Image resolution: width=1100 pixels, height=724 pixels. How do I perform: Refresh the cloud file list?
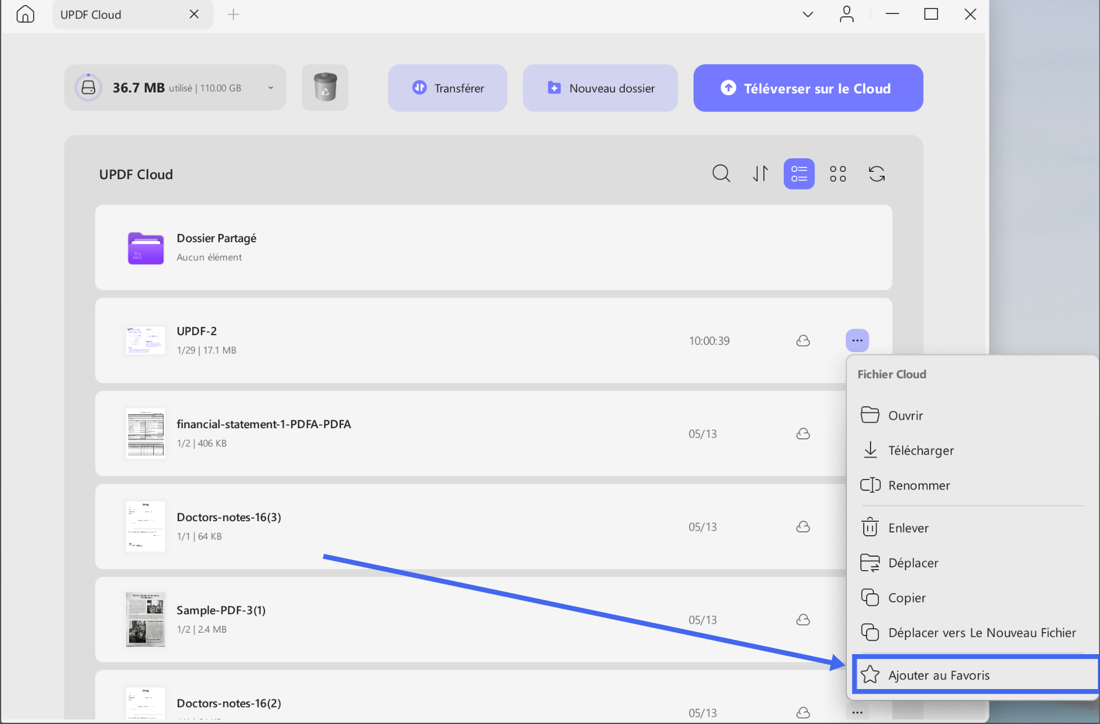coord(877,174)
